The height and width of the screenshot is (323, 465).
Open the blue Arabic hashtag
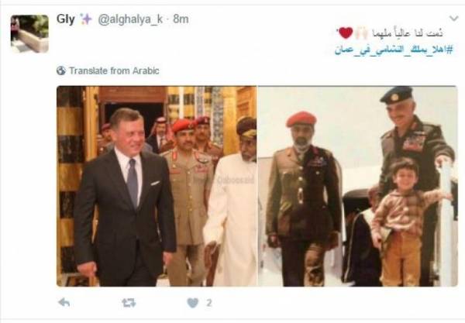tap(394, 50)
